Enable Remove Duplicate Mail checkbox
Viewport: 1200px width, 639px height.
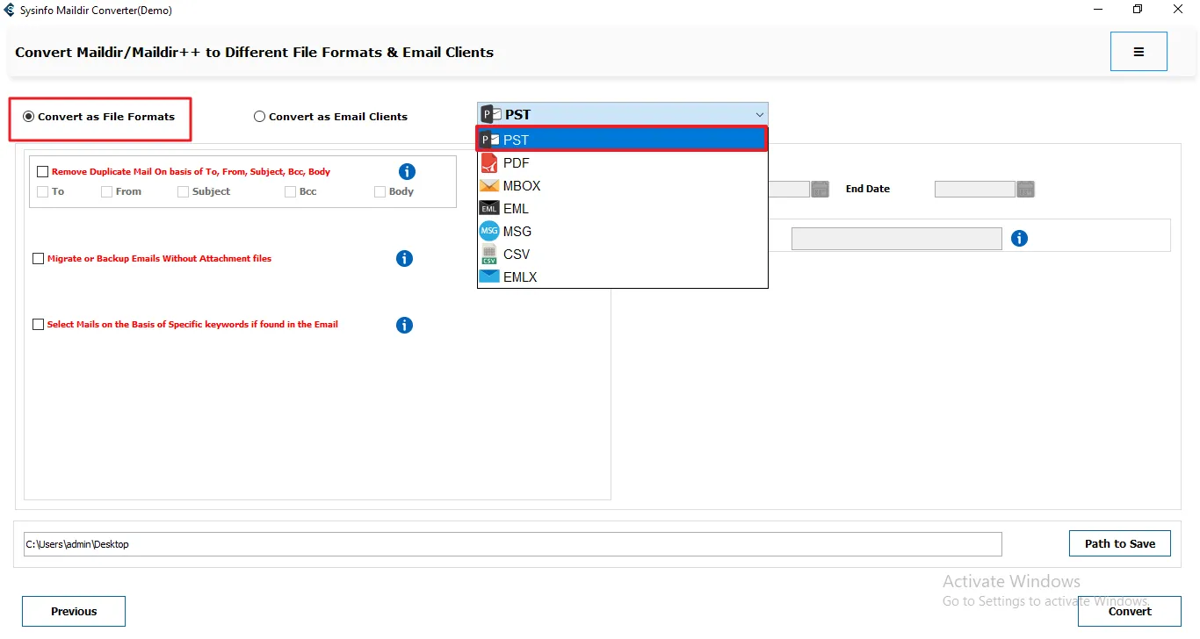point(42,172)
